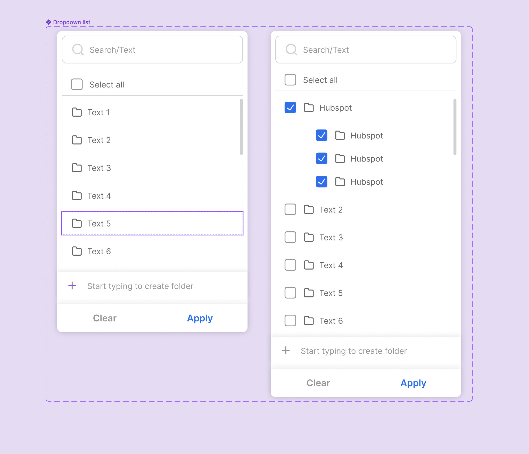Check the Text 3 checkbox in right panel
The width and height of the screenshot is (529, 454).
click(x=290, y=237)
